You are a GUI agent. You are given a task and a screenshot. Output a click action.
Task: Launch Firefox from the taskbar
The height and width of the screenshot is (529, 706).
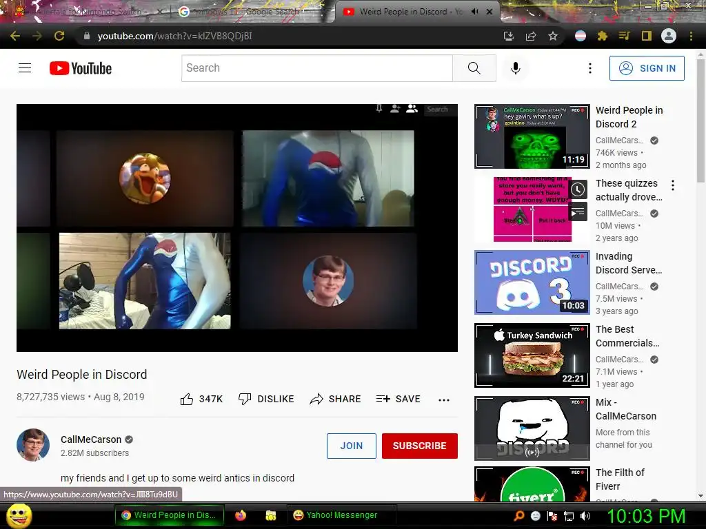[241, 515]
